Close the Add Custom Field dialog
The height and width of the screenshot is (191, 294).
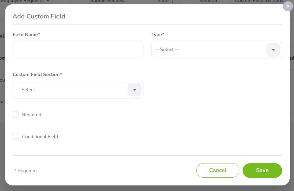288,6
